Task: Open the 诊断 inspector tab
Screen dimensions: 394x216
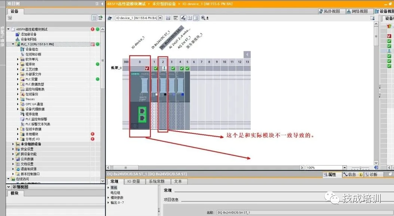Action: (373, 175)
